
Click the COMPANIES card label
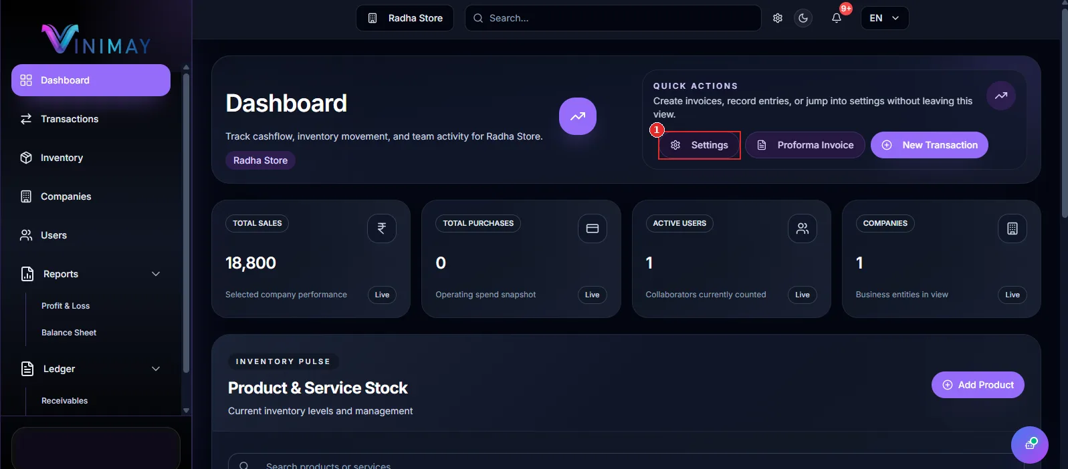[885, 223]
